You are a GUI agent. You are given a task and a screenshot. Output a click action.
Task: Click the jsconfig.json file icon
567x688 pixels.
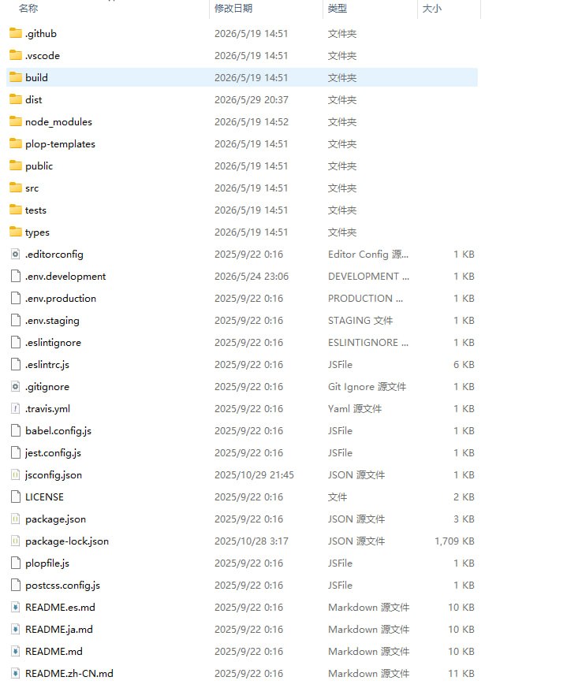[x=15, y=474]
